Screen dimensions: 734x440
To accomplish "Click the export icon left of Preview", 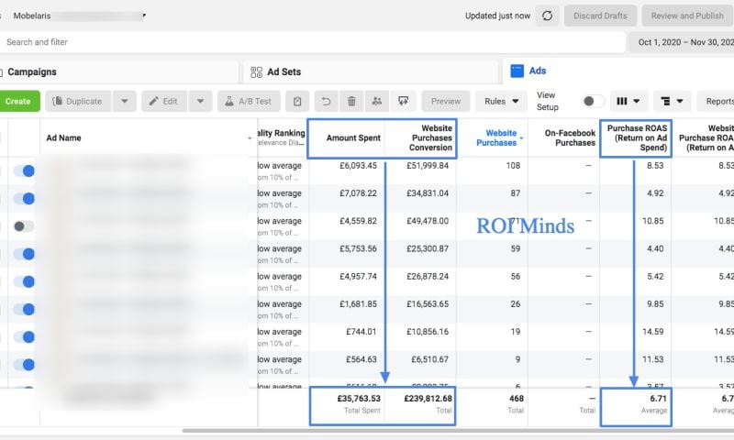I will click(x=403, y=101).
